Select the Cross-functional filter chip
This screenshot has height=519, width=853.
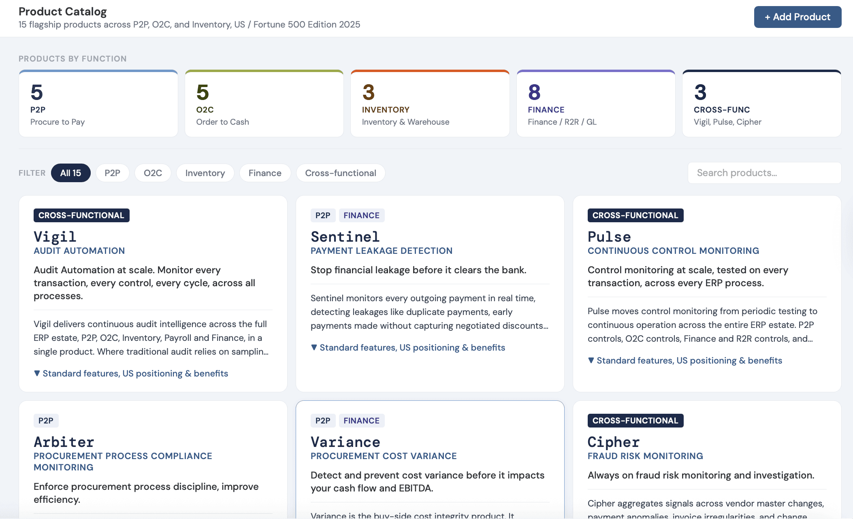coord(340,173)
